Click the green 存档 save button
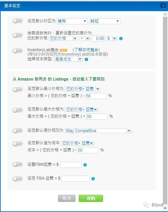Viewport: 168px width, 212px height. coord(91,198)
